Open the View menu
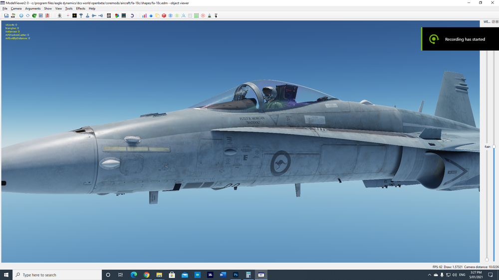Viewport: 499px width, 280px height. [58, 8]
